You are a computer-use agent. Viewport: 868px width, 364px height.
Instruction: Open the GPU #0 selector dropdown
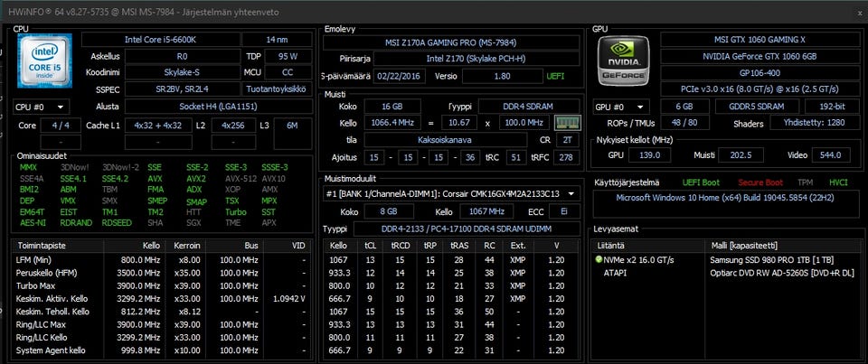(x=622, y=107)
